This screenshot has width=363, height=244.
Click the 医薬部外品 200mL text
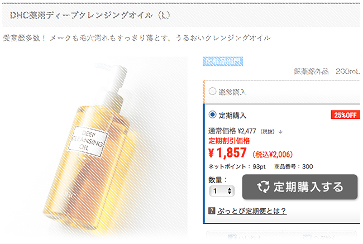[x=327, y=71]
